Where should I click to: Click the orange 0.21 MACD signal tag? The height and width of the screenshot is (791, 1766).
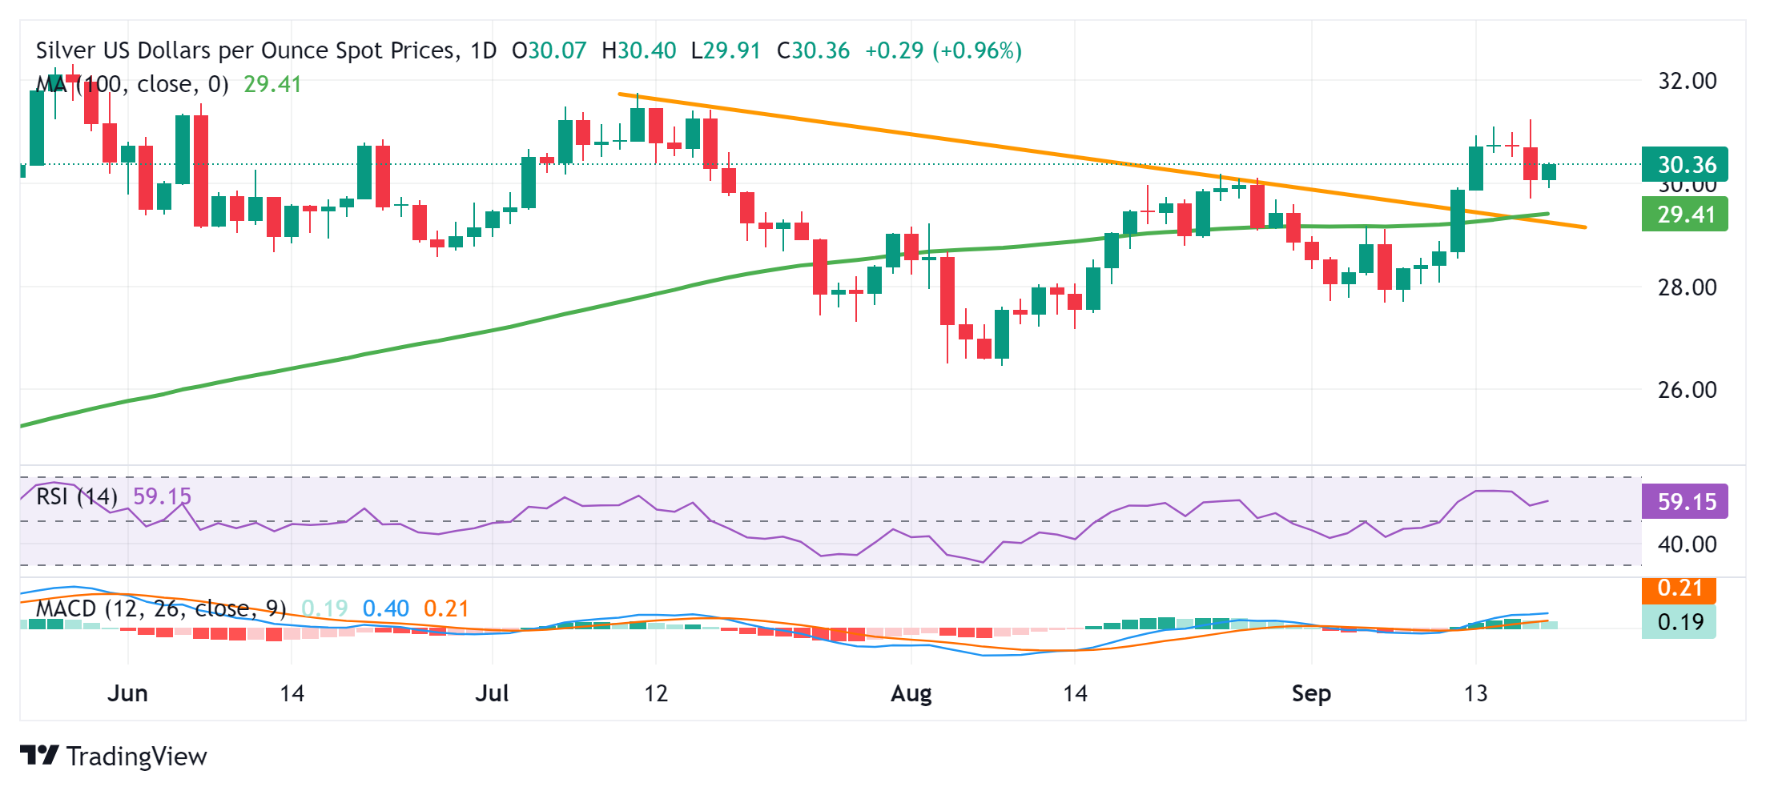1679,589
